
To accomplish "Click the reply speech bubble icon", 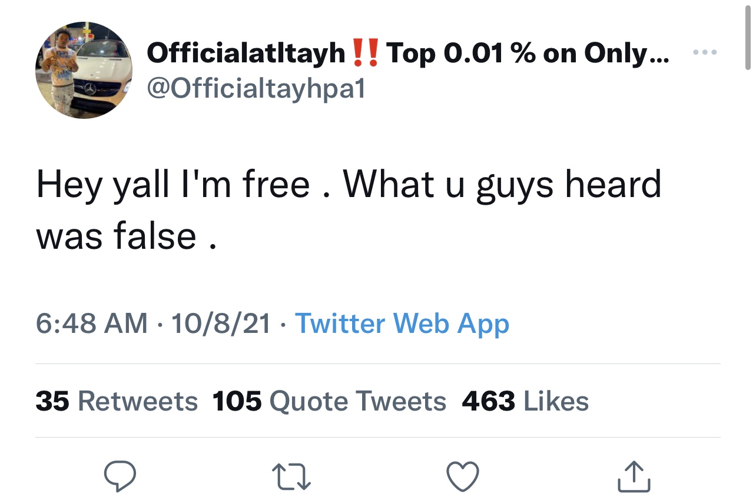I will (x=120, y=475).
